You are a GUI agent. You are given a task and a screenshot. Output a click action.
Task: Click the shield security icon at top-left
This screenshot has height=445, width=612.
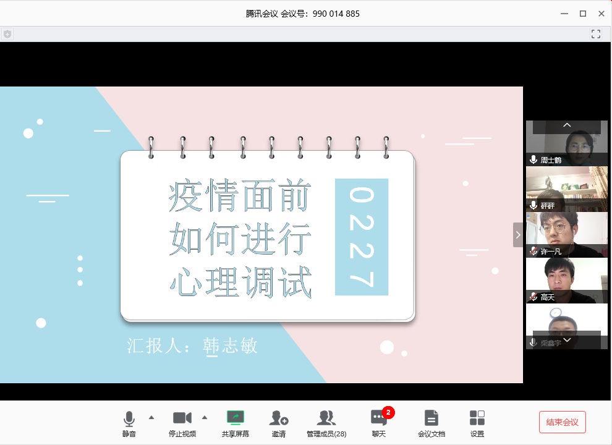7,34
